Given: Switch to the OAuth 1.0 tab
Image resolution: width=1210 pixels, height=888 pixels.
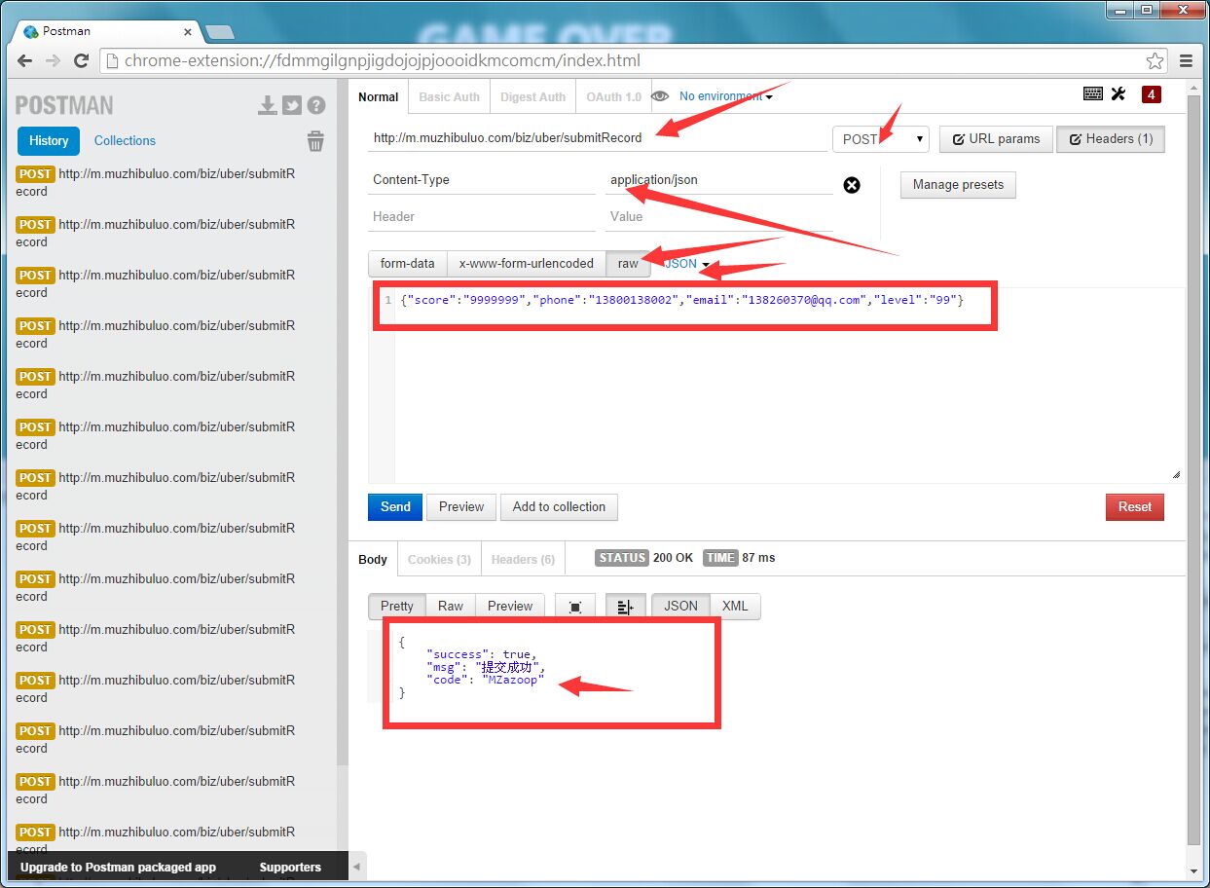Looking at the screenshot, I should pyautogui.click(x=613, y=97).
